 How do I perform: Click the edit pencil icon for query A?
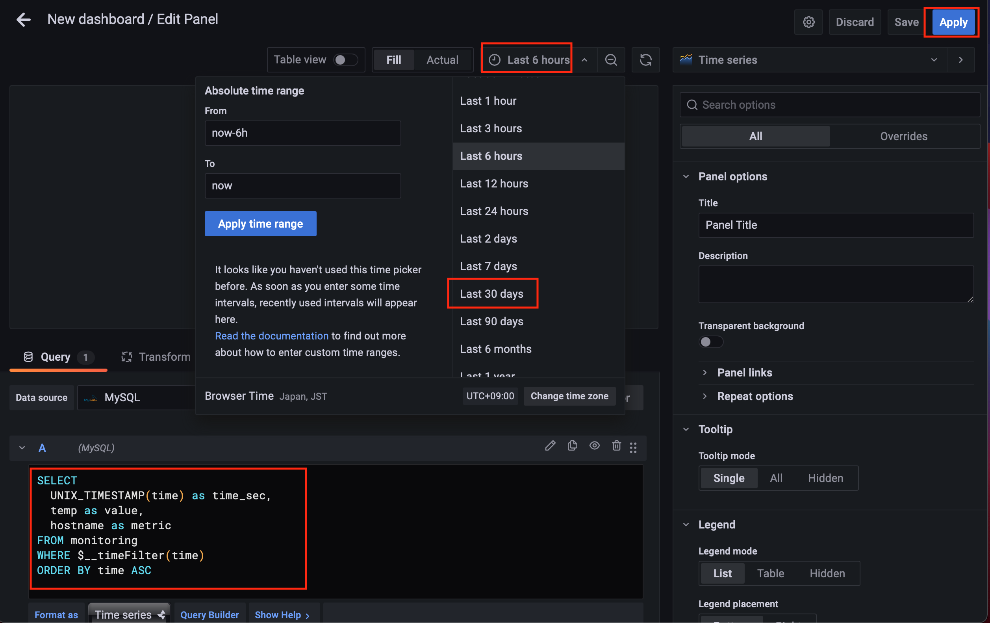[550, 446]
